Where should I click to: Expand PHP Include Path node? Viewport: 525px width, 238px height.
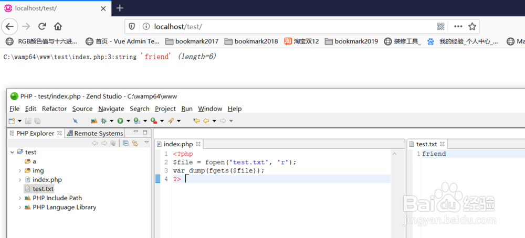(20, 198)
